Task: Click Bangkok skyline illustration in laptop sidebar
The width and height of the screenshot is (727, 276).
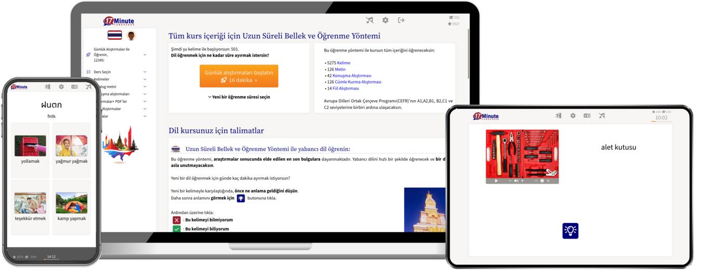Action: pyautogui.click(x=120, y=145)
